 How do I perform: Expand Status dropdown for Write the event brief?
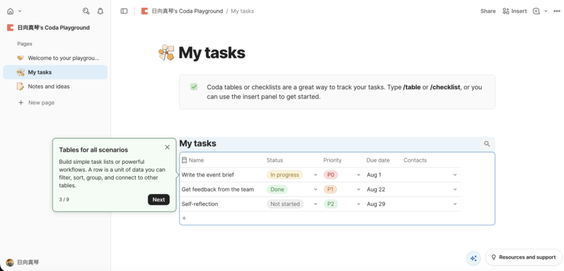tap(316, 175)
